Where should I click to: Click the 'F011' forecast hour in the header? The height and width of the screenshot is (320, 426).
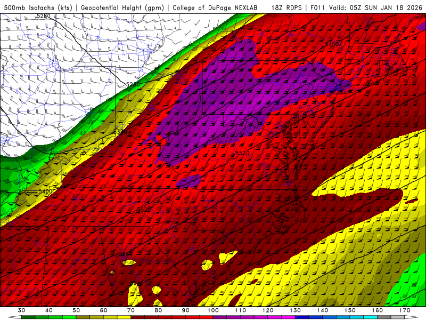pyautogui.click(x=317, y=7)
